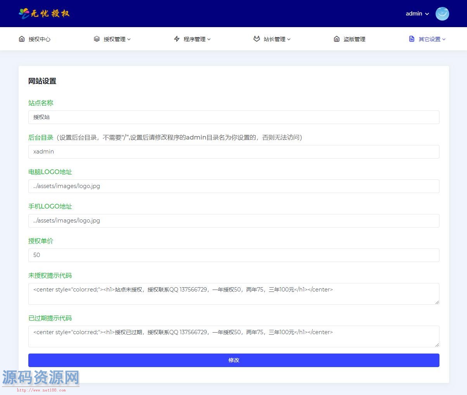
Task: Focus the 后台目录 xadmin input field
Action: (234, 152)
